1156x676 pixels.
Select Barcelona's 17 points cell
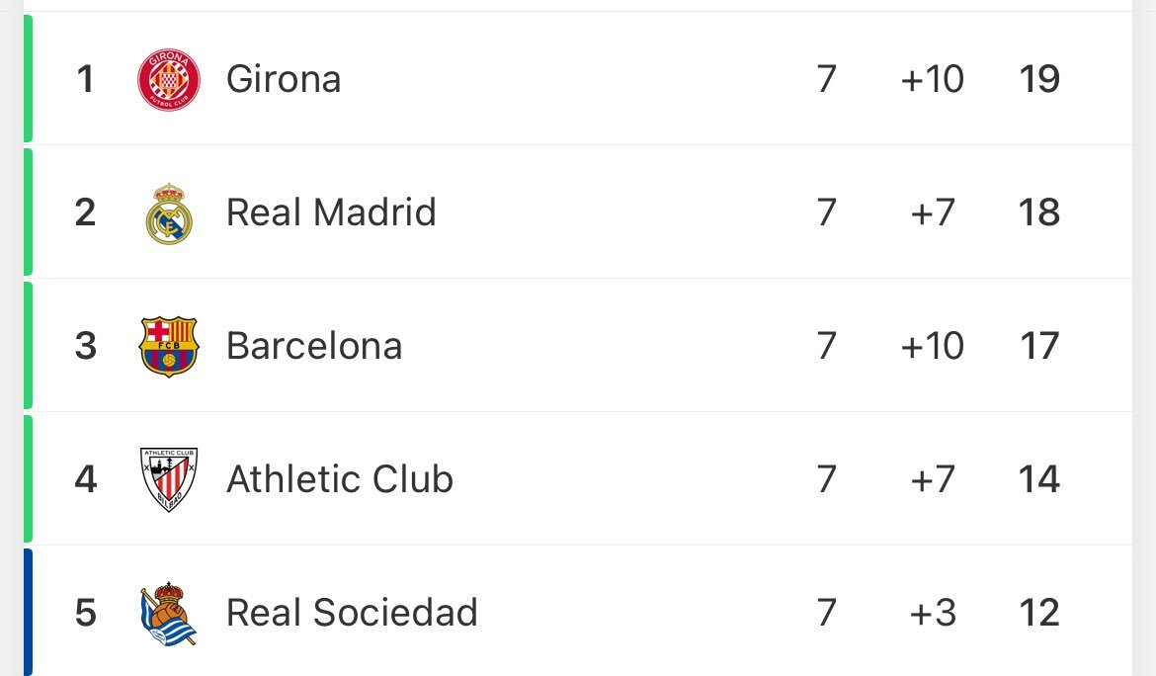click(1039, 346)
